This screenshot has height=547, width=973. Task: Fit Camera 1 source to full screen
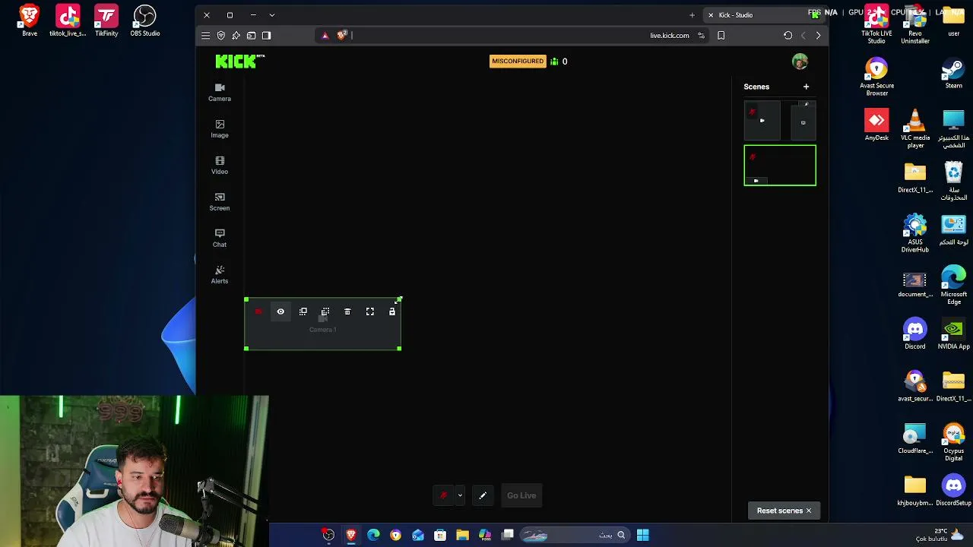coord(370,311)
